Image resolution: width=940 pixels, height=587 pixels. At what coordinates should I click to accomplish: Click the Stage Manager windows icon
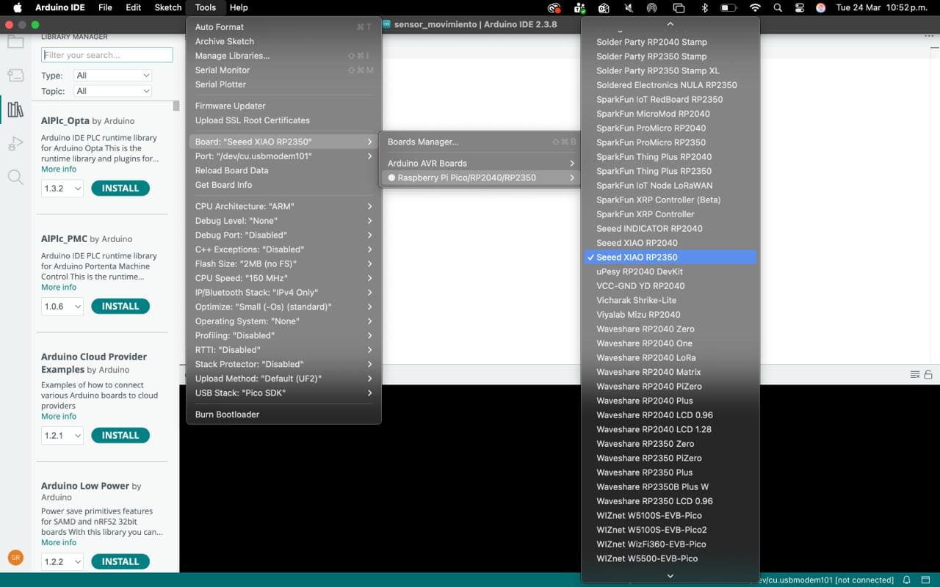(x=679, y=7)
